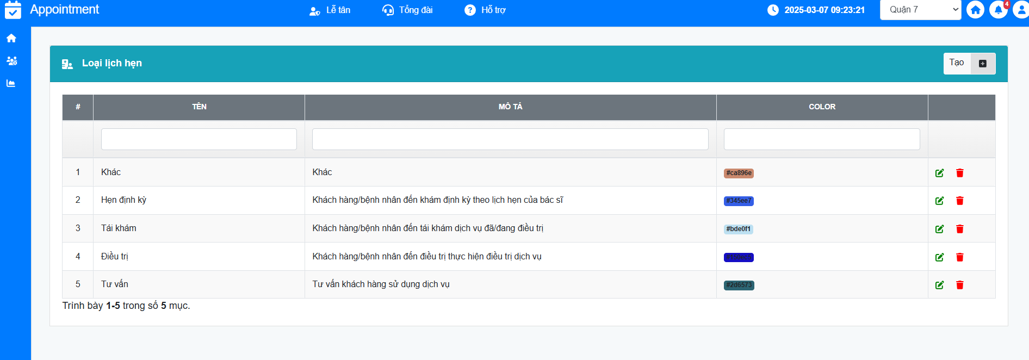Click the round home button in header
The height and width of the screenshot is (360, 1029).
pyautogui.click(x=975, y=10)
